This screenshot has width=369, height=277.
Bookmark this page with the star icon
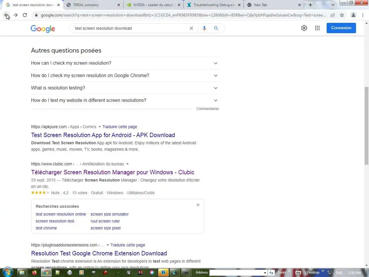tap(342, 15)
